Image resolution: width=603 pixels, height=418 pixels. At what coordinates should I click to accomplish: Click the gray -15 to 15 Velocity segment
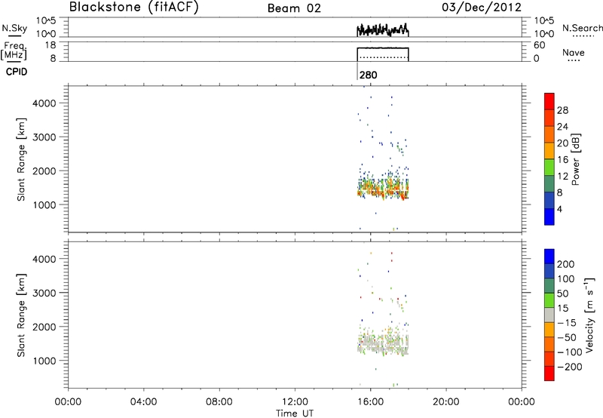549,315
